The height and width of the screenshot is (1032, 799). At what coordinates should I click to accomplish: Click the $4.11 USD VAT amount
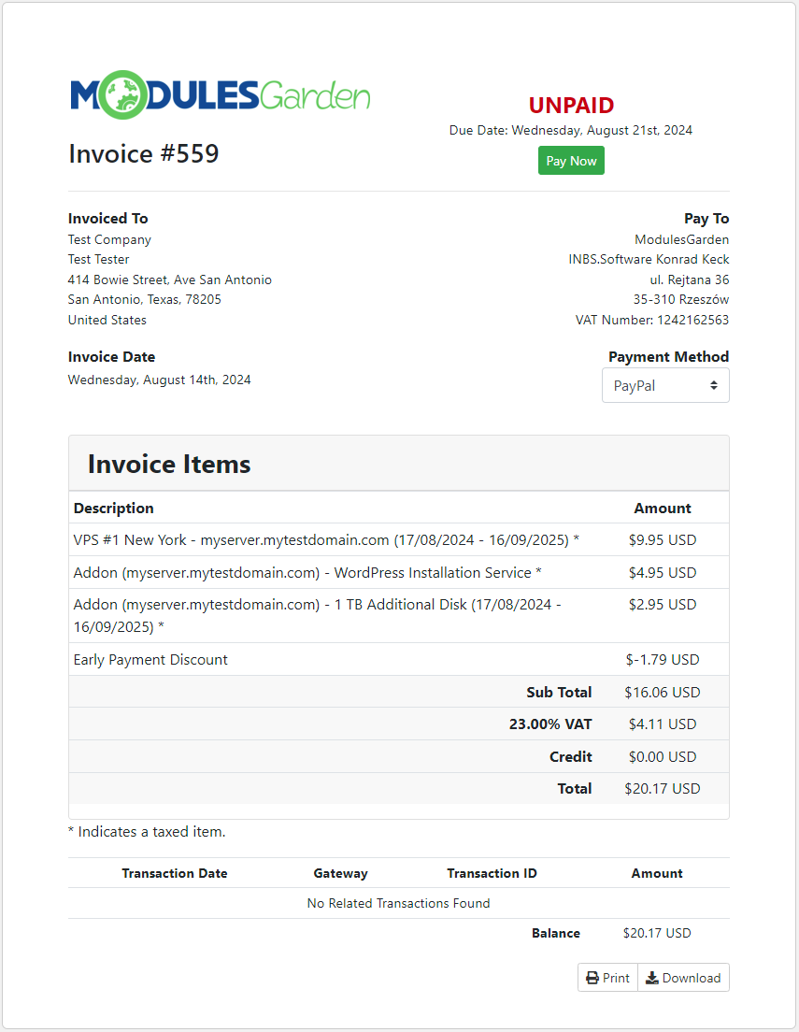(663, 724)
